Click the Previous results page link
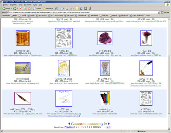 tap(69, 127)
